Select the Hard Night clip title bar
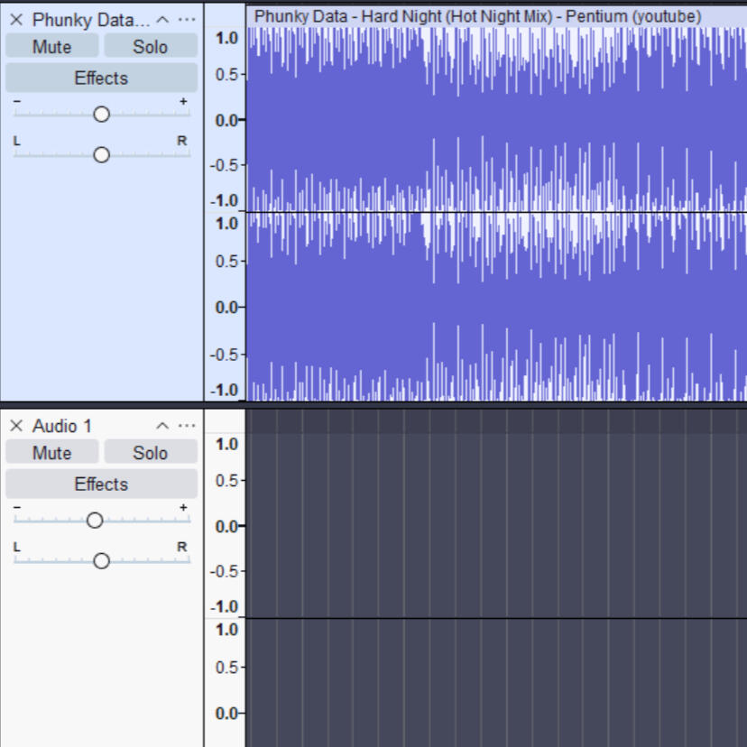This screenshot has width=747, height=747. point(478,16)
